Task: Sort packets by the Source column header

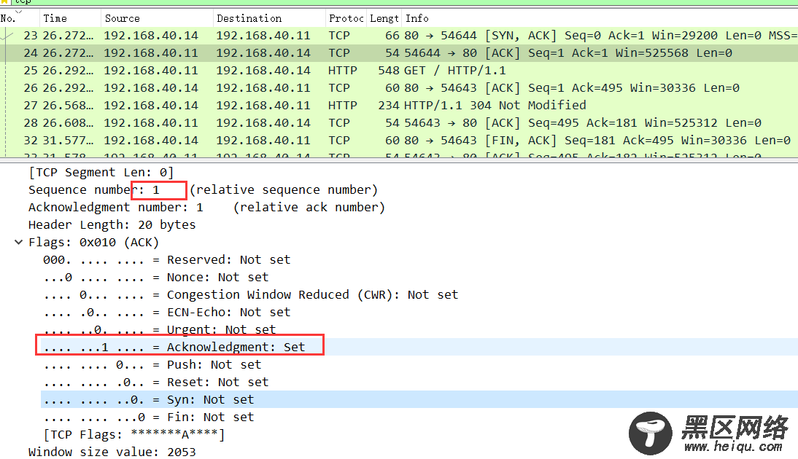Action: (157, 18)
